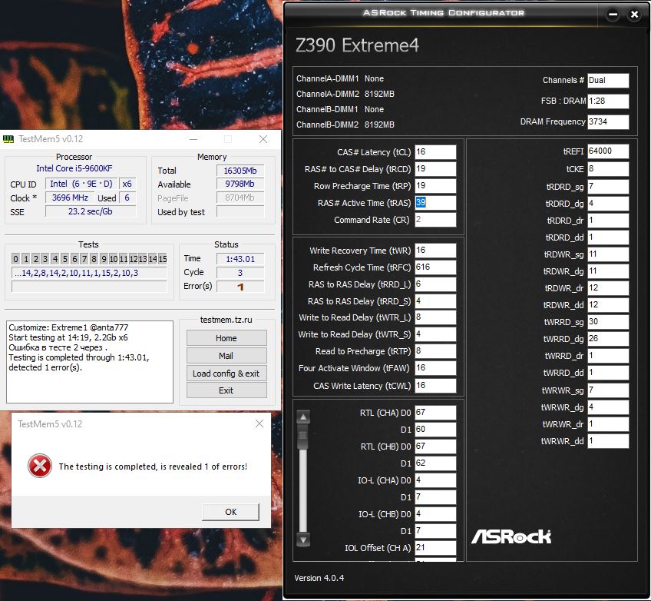
Task: Click the RTL (CHA) D0 field
Action: 435,412
